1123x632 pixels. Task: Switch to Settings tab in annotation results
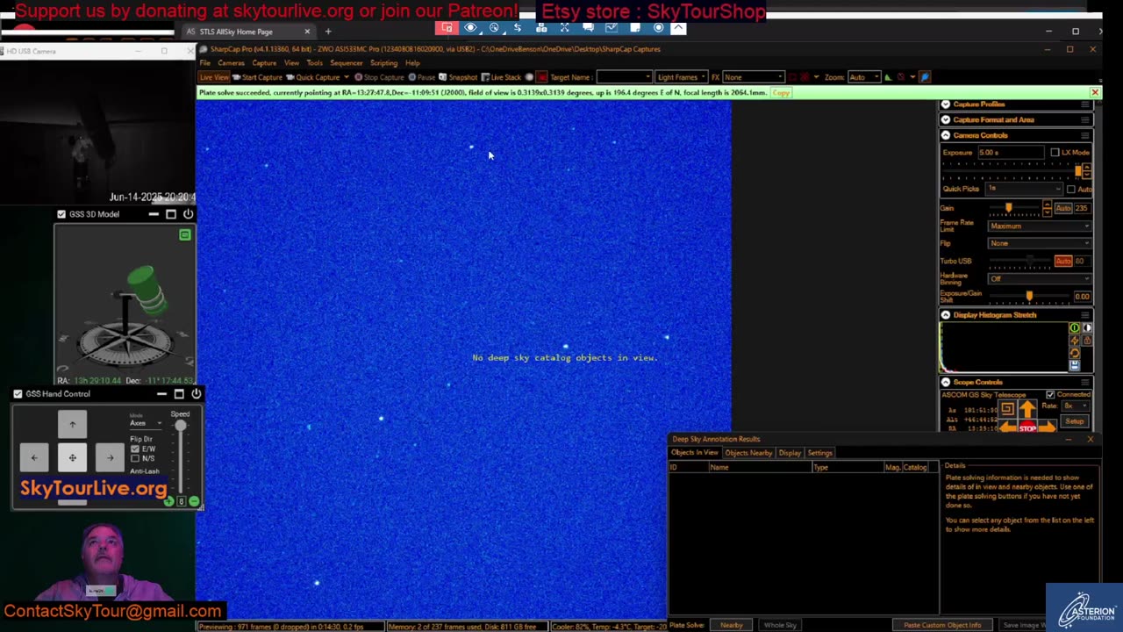point(819,453)
